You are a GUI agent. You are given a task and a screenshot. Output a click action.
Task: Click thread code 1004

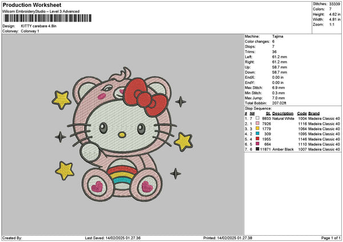302,119
